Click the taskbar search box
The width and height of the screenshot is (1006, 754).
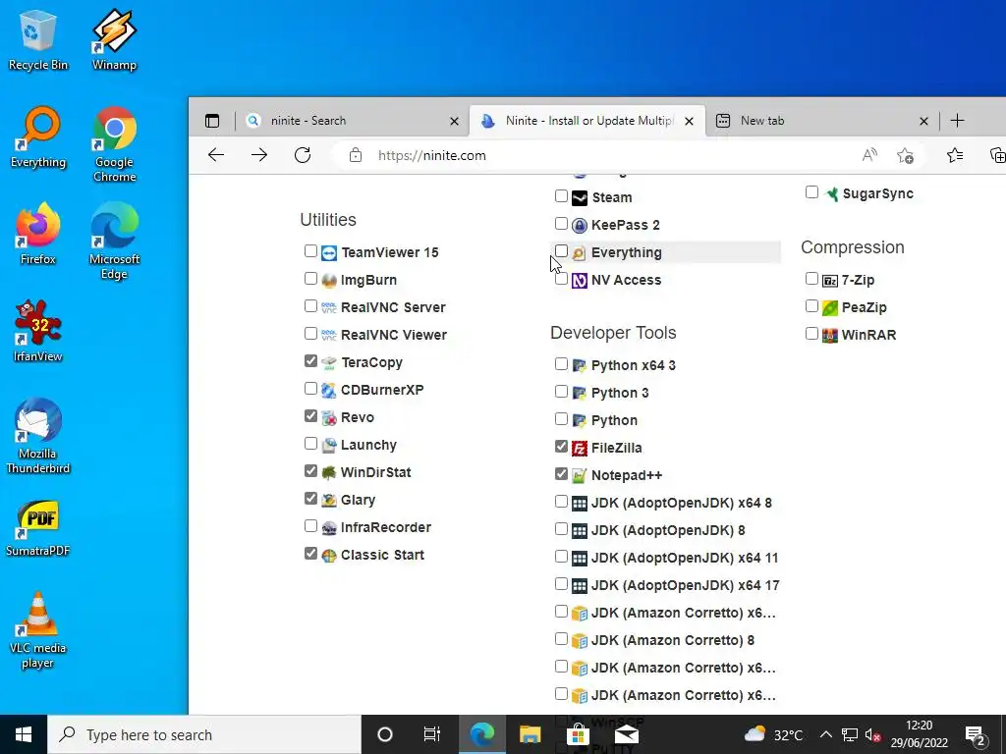[204, 734]
